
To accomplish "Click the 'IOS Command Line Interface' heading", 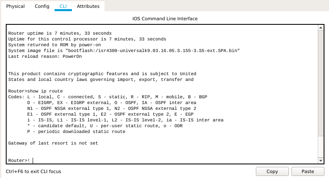I will click(165, 19).
